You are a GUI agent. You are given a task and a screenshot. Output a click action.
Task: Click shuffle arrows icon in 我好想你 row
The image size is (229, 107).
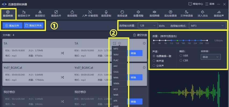point(62,101)
